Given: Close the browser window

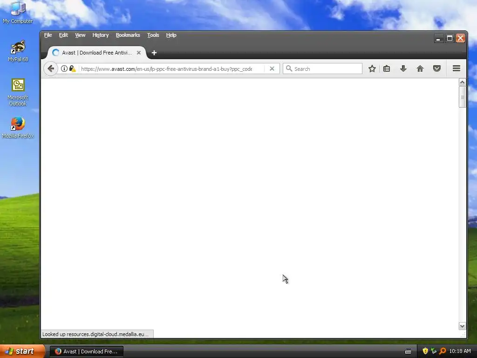Looking at the screenshot, I should (461, 38).
